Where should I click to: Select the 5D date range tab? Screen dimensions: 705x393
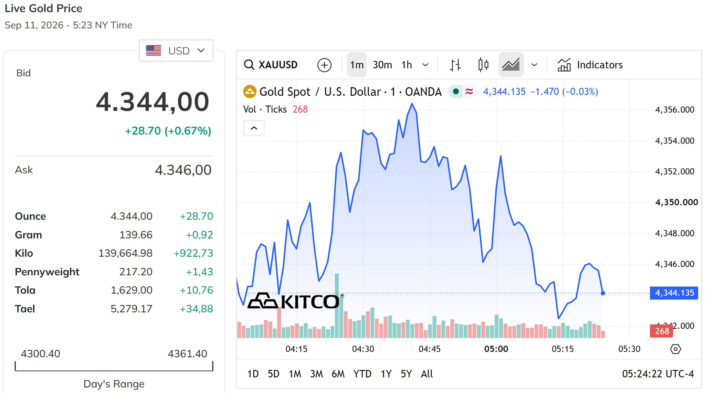pyautogui.click(x=274, y=374)
